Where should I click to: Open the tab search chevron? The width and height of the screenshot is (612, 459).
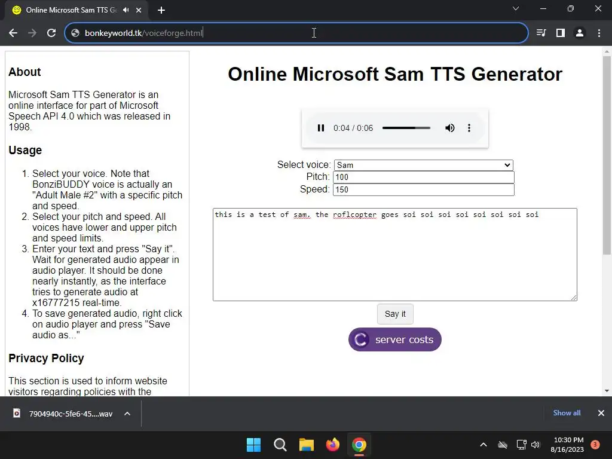516,8
